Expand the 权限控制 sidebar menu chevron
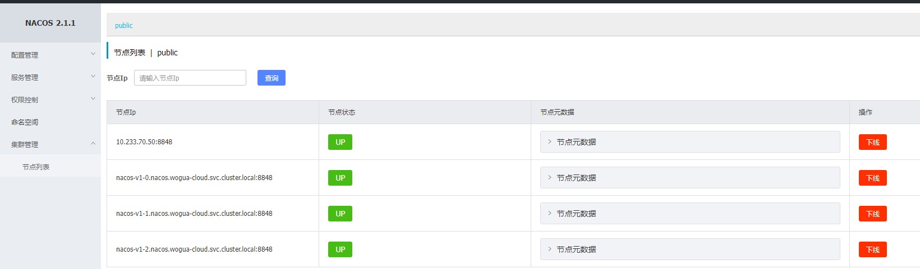Image resolution: width=920 pixels, height=269 pixels. [x=93, y=99]
